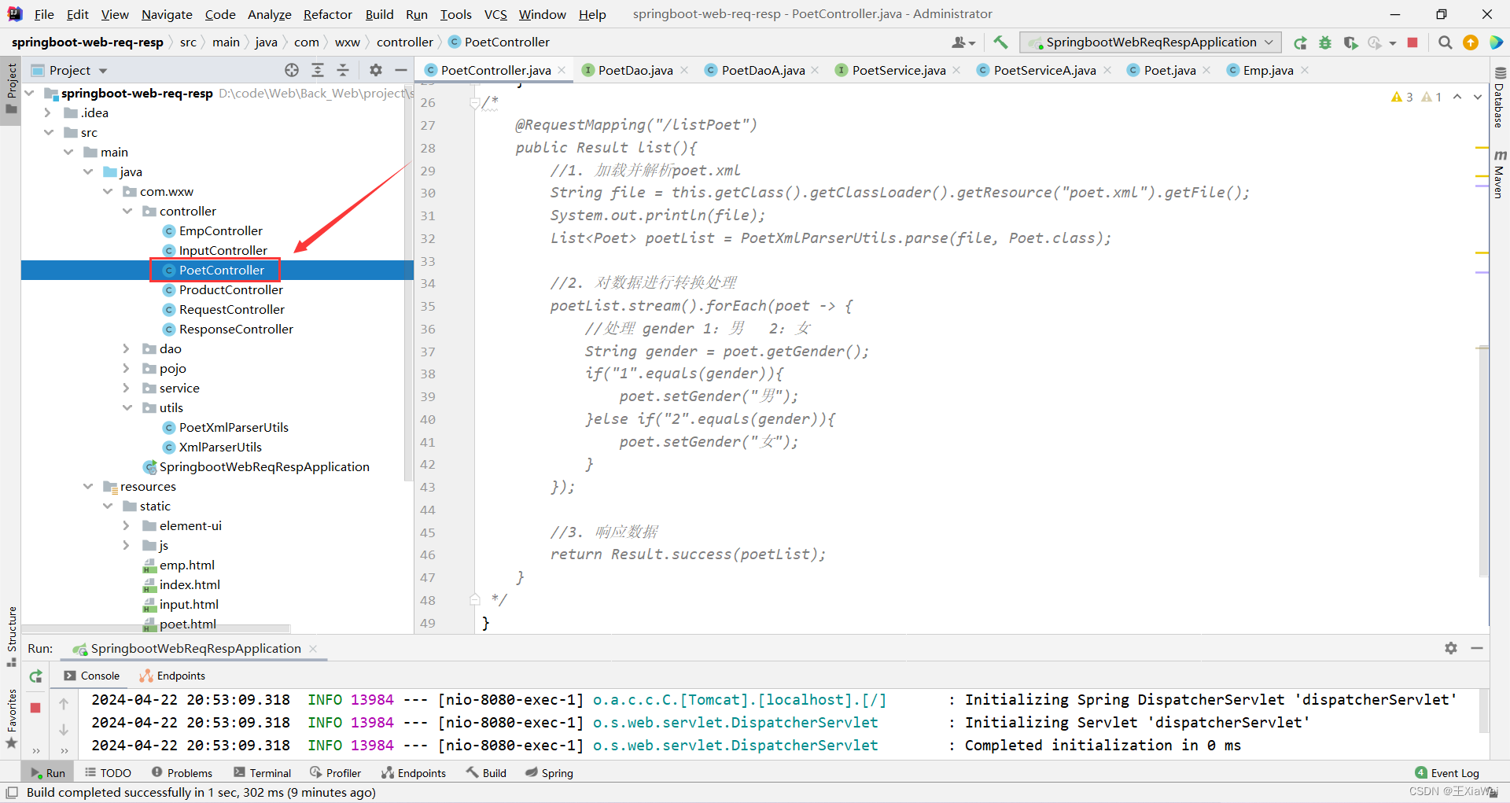The image size is (1510, 803).
Task: Open index.html in project tree
Action: point(190,585)
